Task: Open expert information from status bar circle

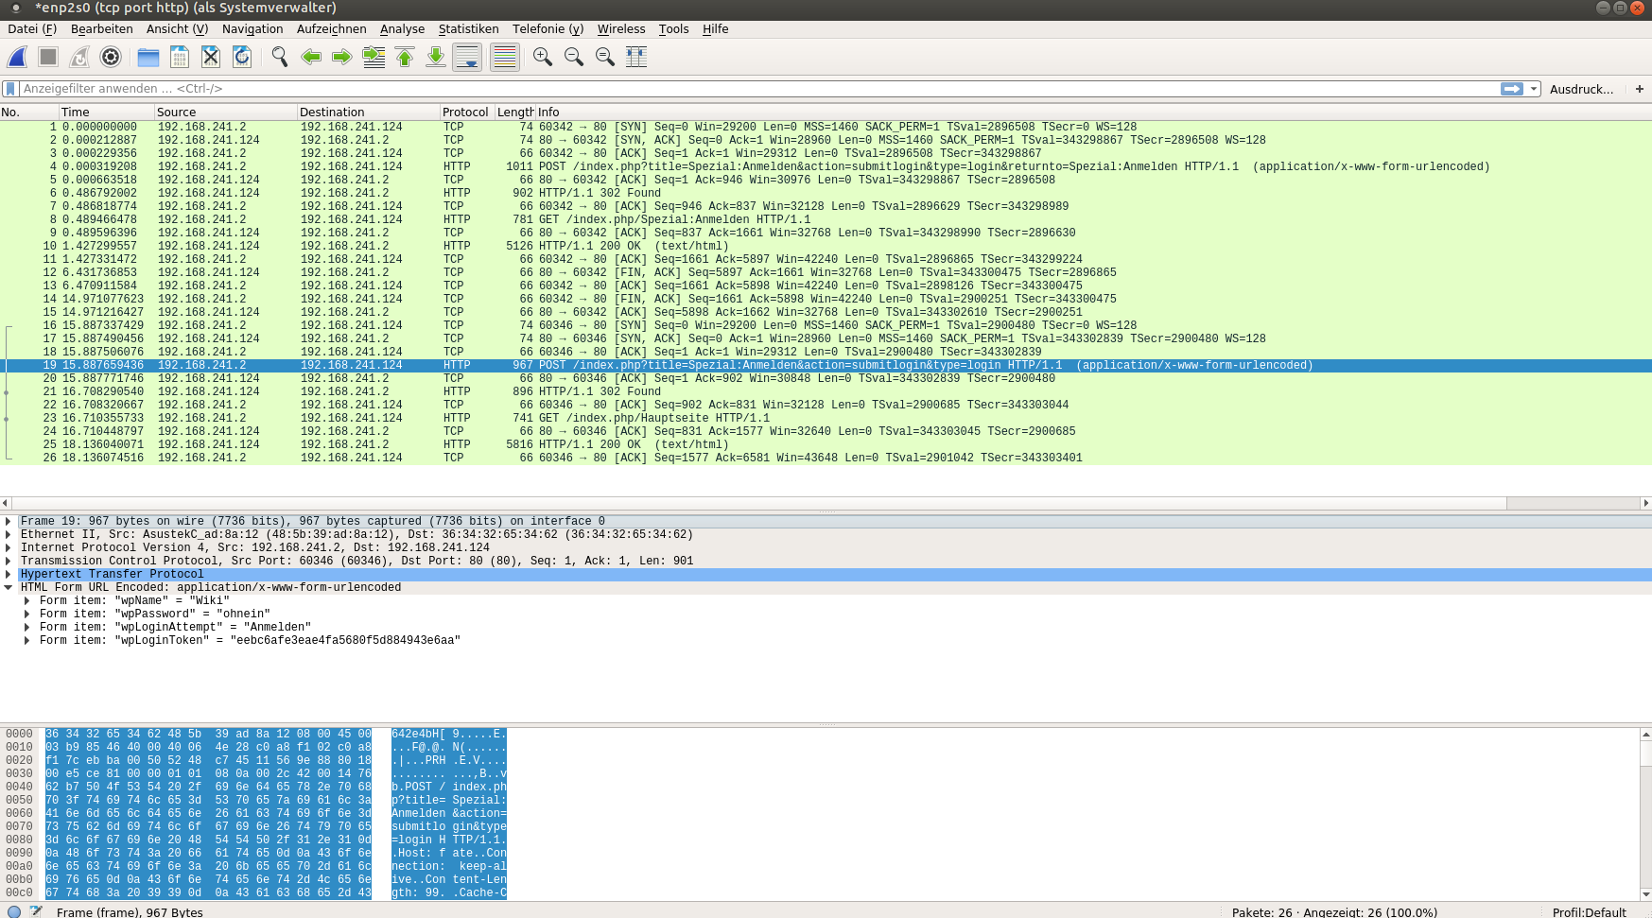Action: (x=14, y=911)
